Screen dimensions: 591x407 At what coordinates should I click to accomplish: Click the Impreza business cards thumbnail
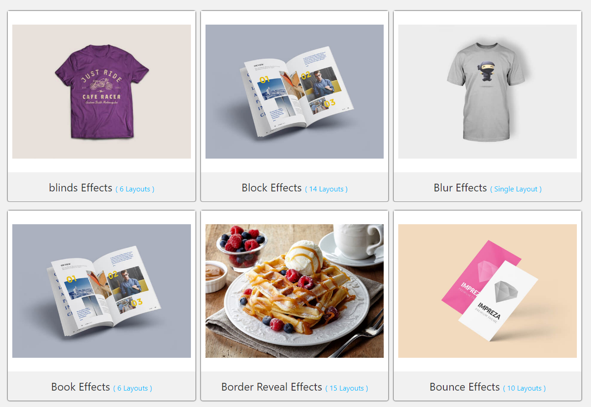[488, 291]
